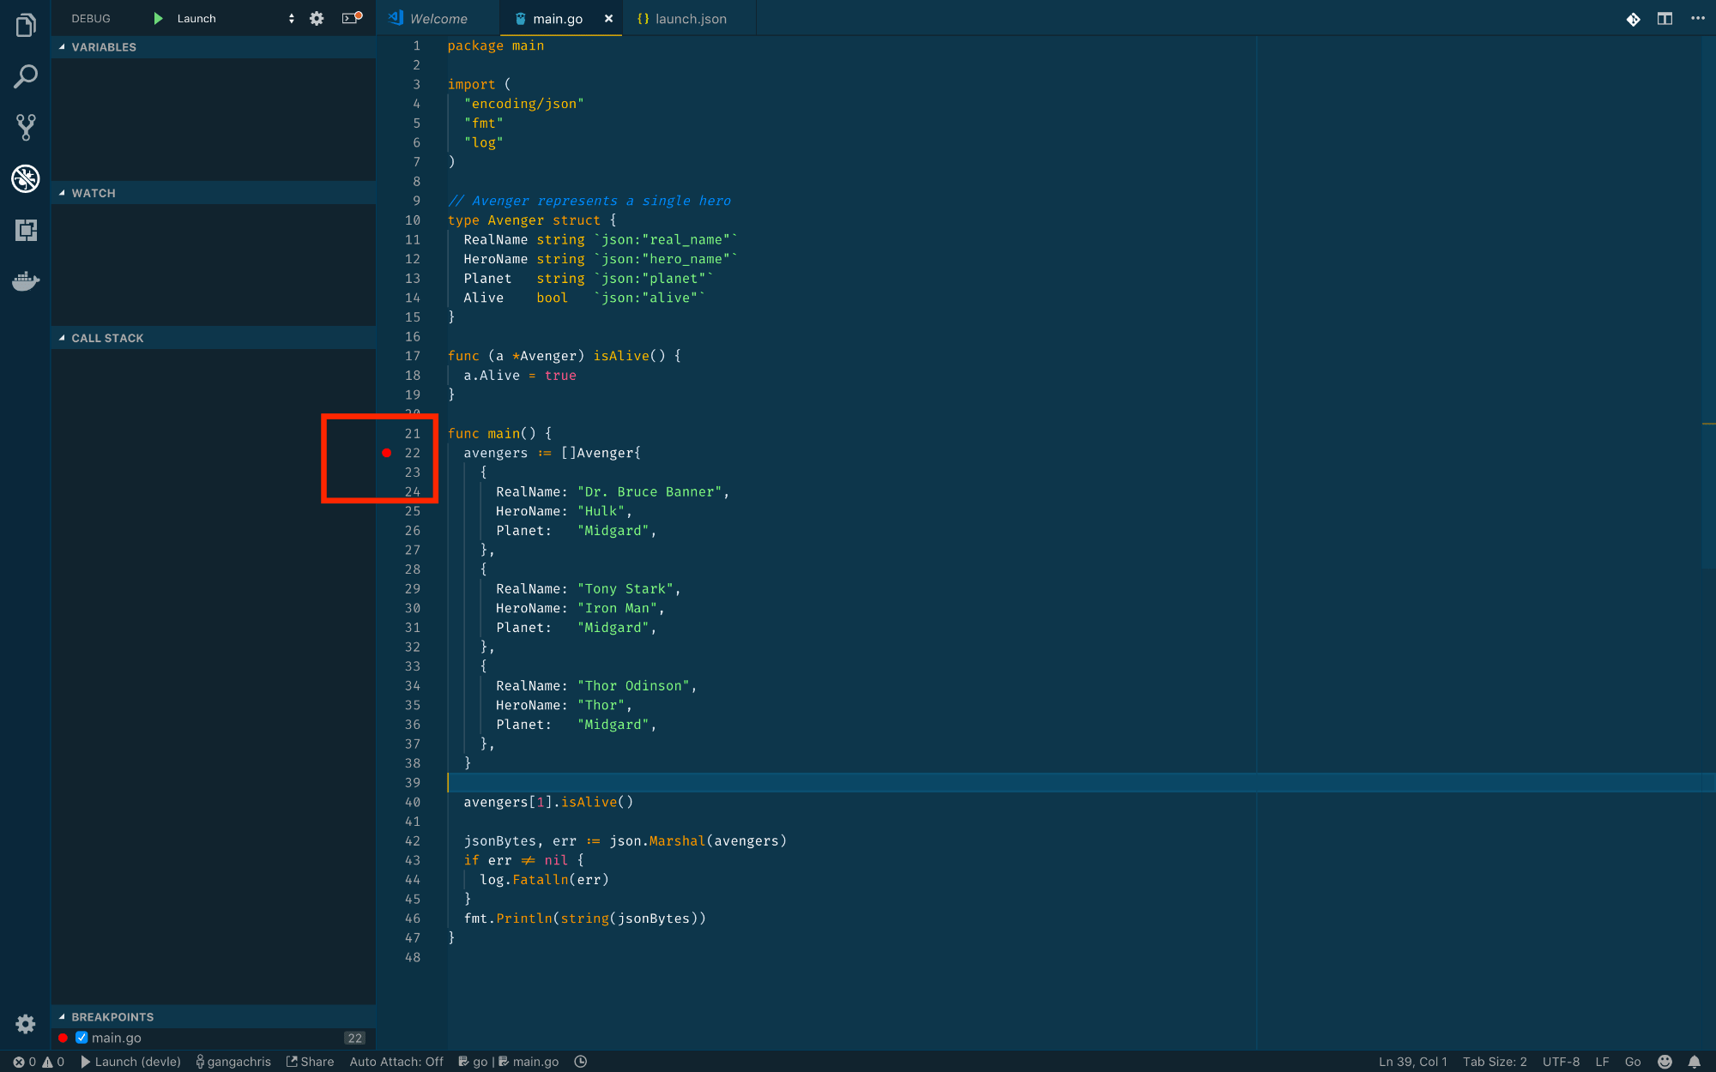Open the main.go tab

pos(557,17)
